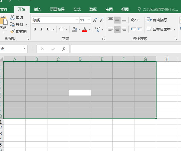This screenshot has width=181, height=151.
Task: Toggle bold formatting
Action: 35,29
